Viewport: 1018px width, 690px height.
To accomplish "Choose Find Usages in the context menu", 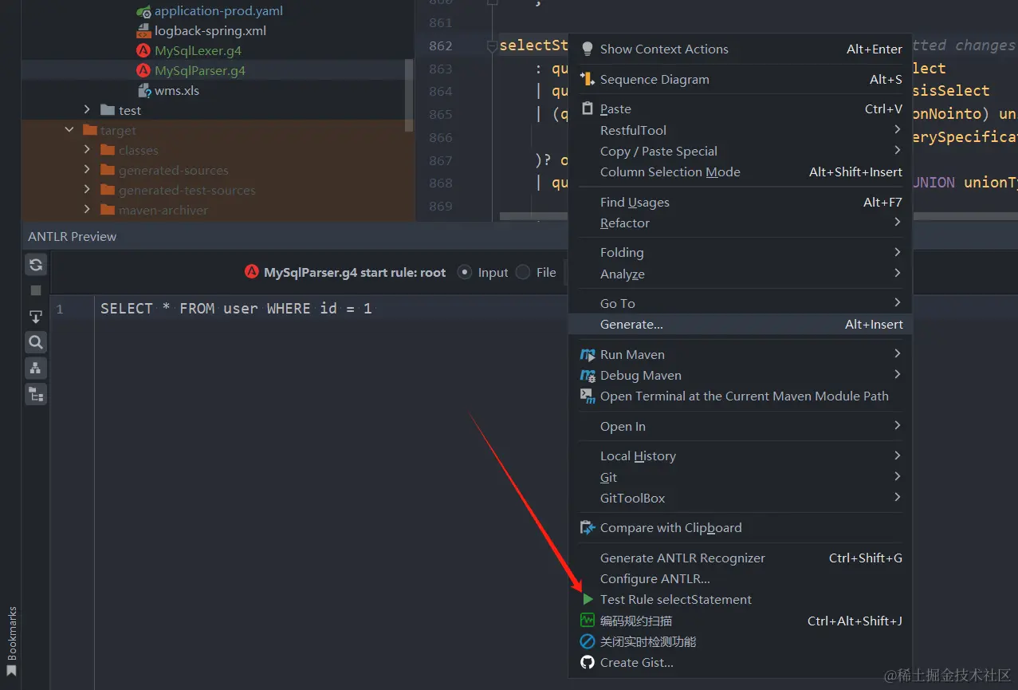I will (740, 202).
